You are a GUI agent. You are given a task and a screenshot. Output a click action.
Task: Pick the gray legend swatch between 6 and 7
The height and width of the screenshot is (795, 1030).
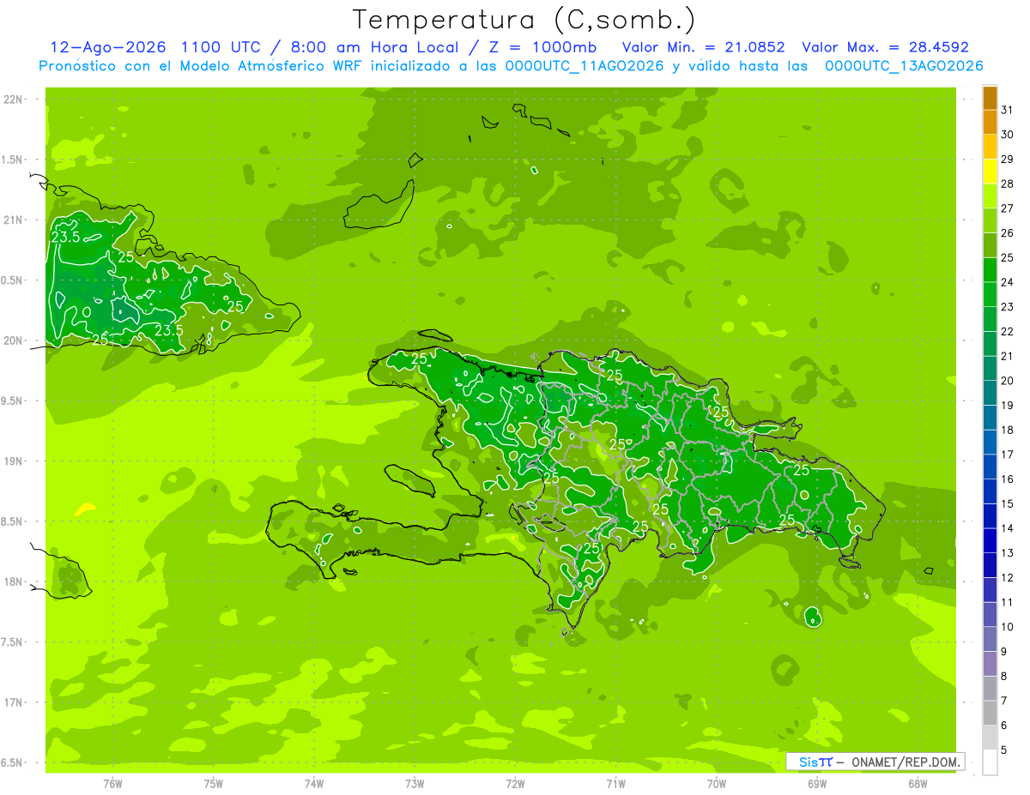click(990, 713)
